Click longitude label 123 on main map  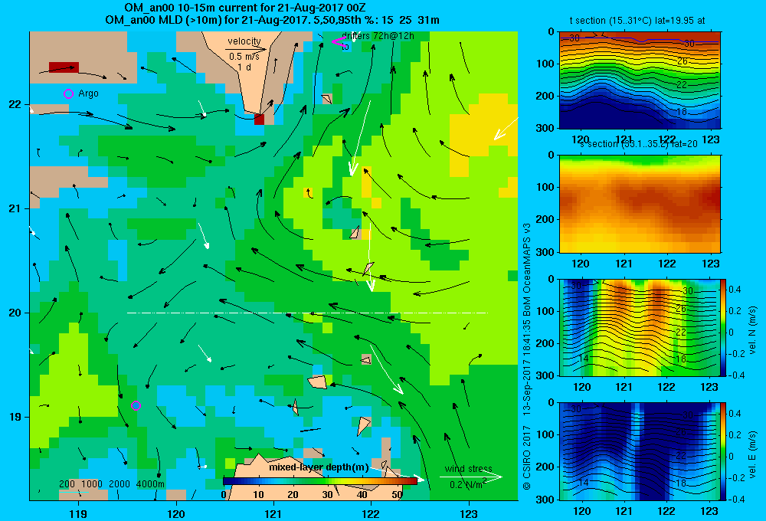(469, 513)
